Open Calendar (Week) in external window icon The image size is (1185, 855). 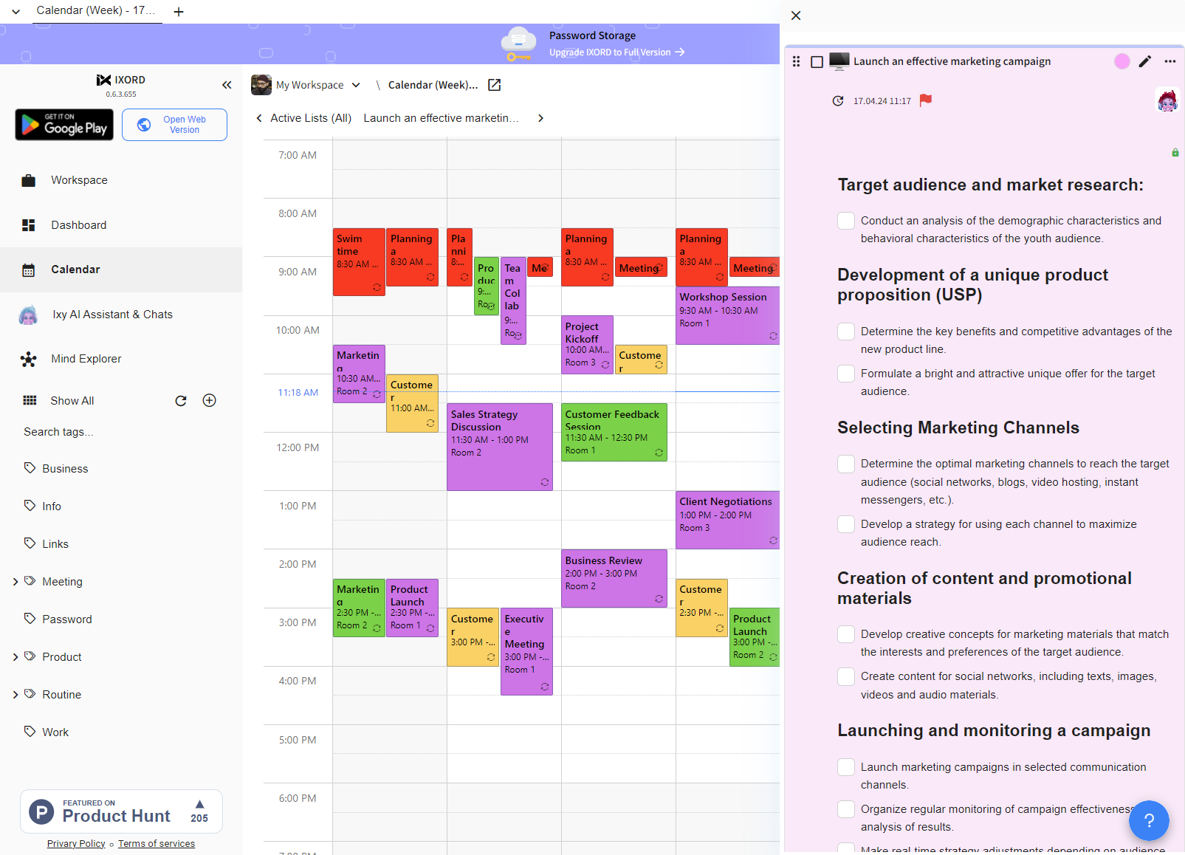pyautogui.click(x=495, y=85)
